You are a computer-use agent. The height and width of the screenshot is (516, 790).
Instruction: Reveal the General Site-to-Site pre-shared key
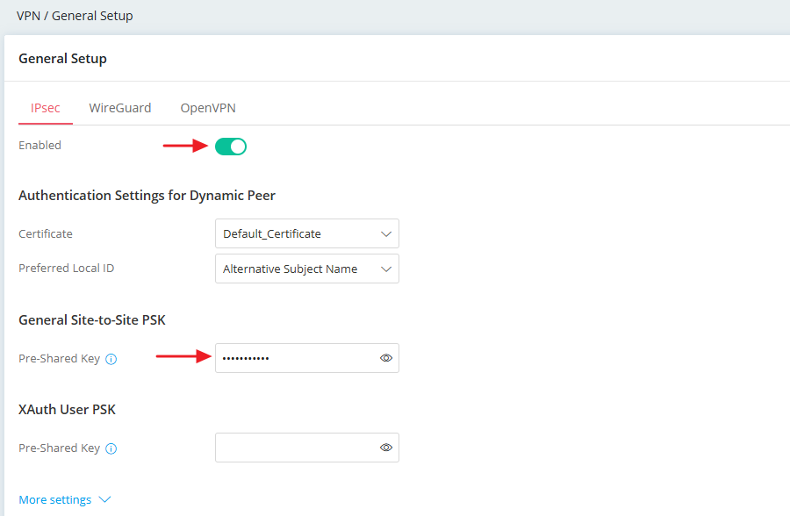click(385, 358)
